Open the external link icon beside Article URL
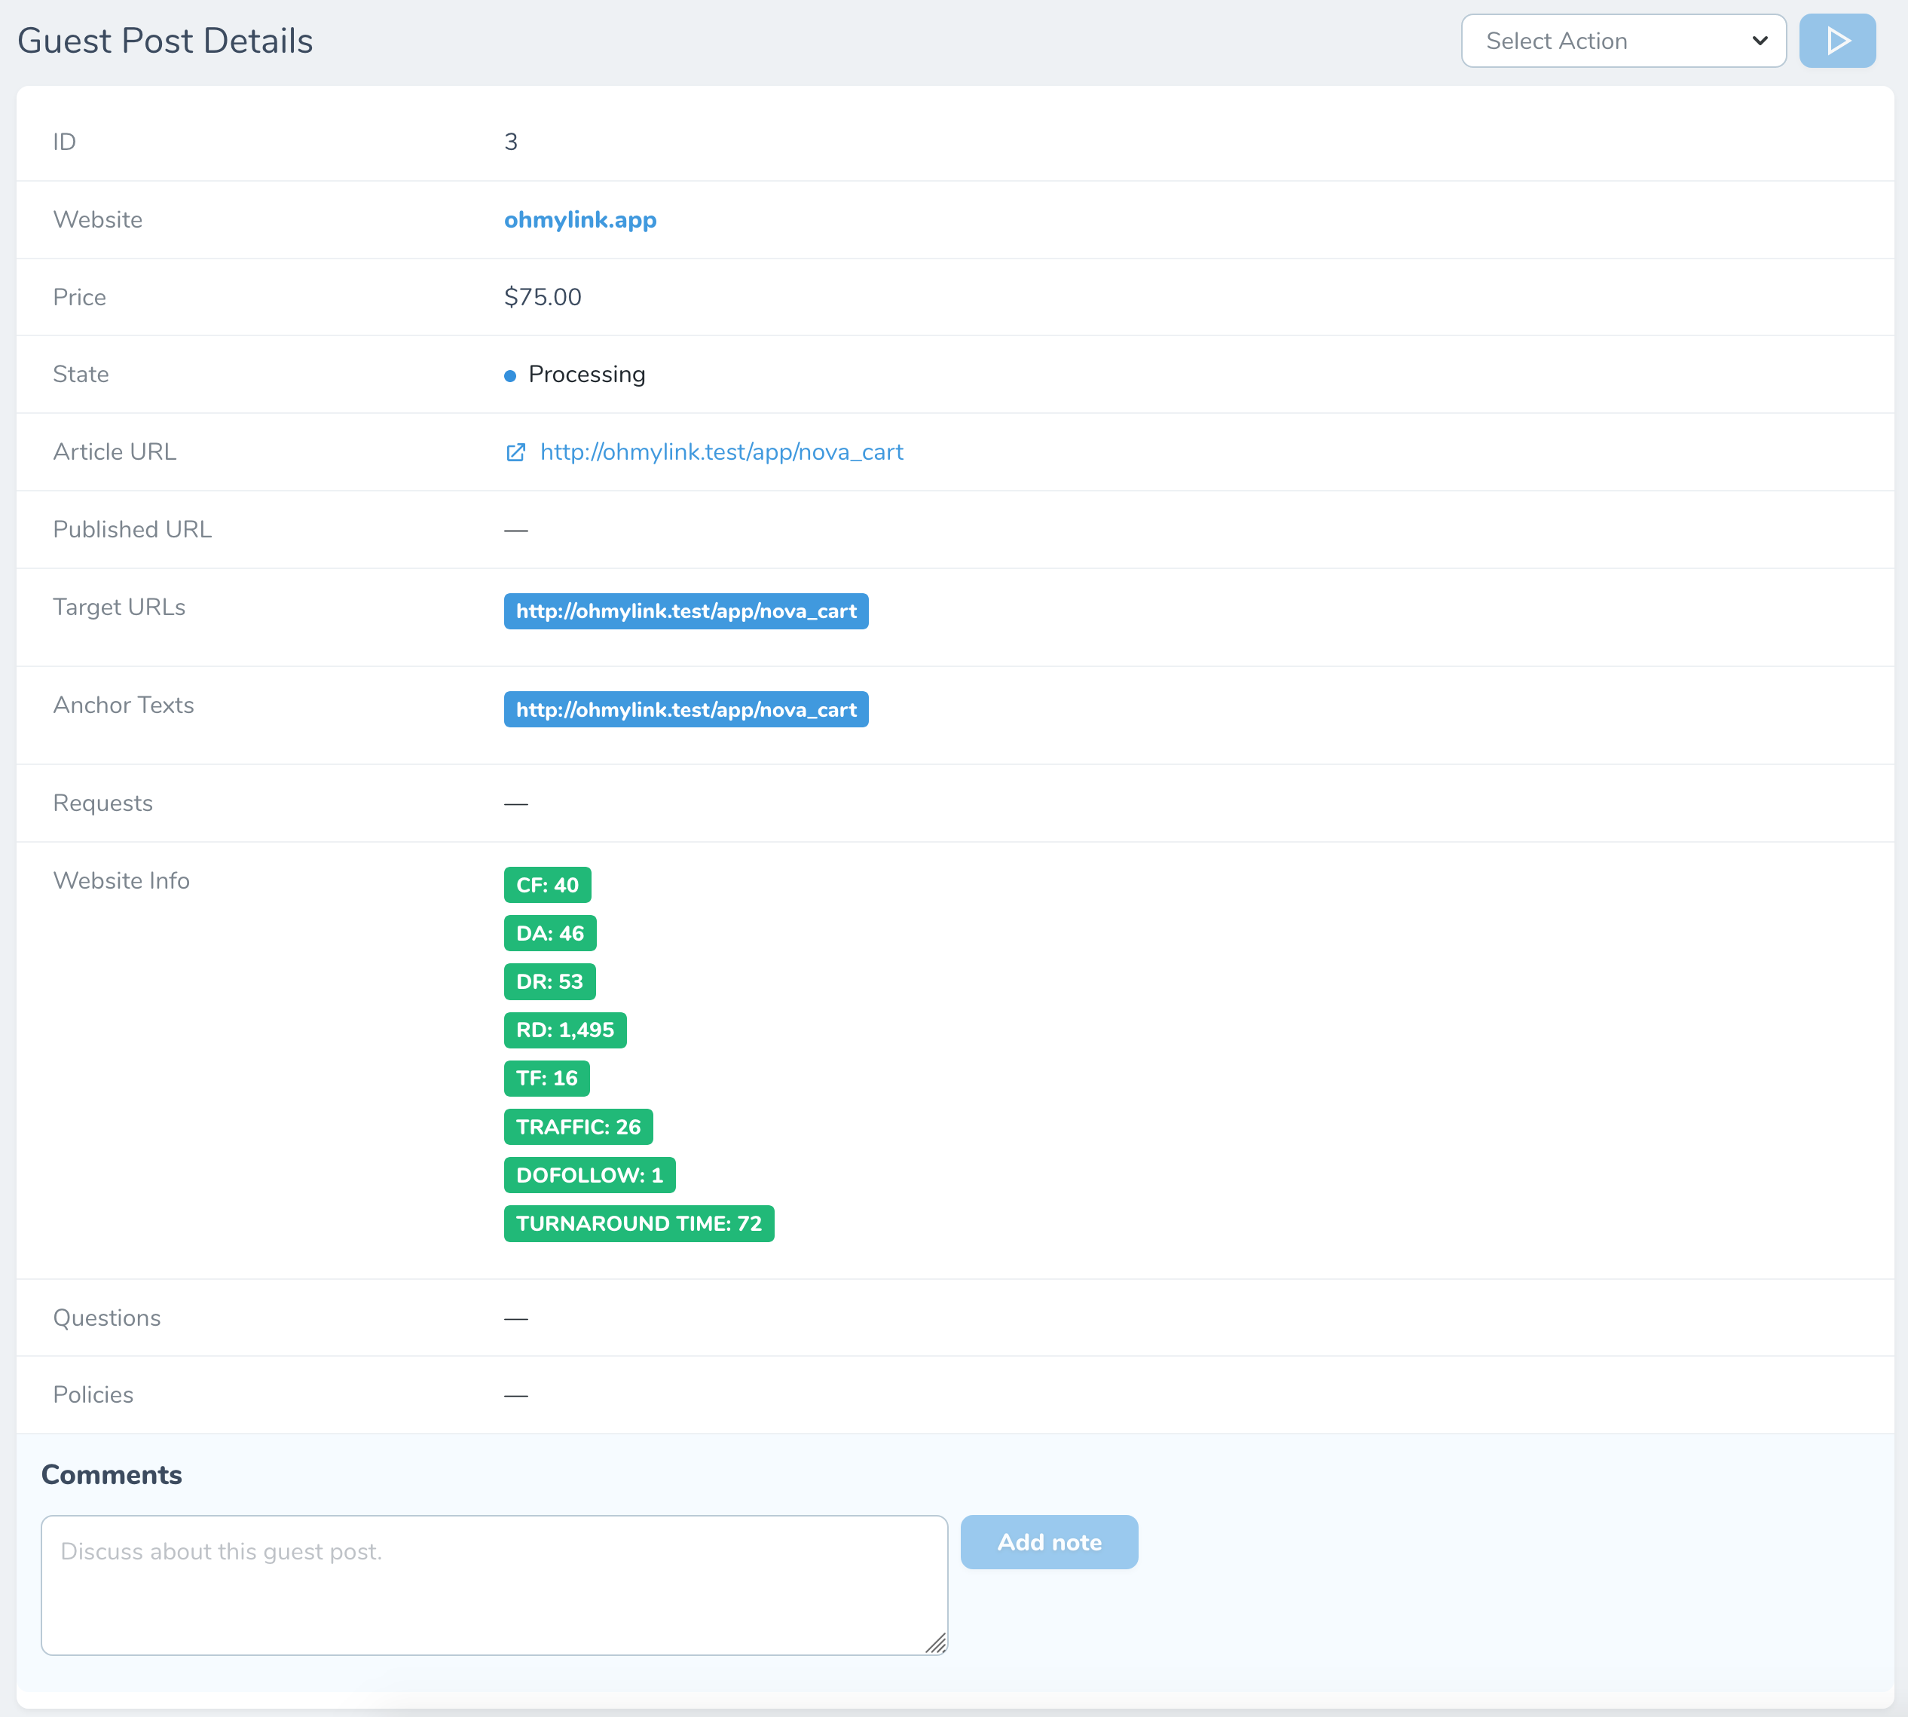 pyautogui.click(x=515, y=453)
